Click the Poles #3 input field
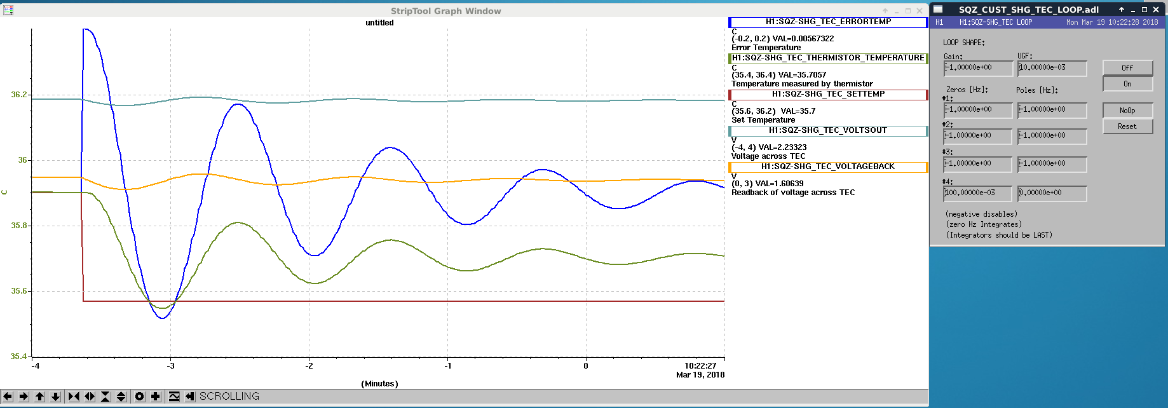The width and height of the screenshot is (1168, 408). (1052, 164)
